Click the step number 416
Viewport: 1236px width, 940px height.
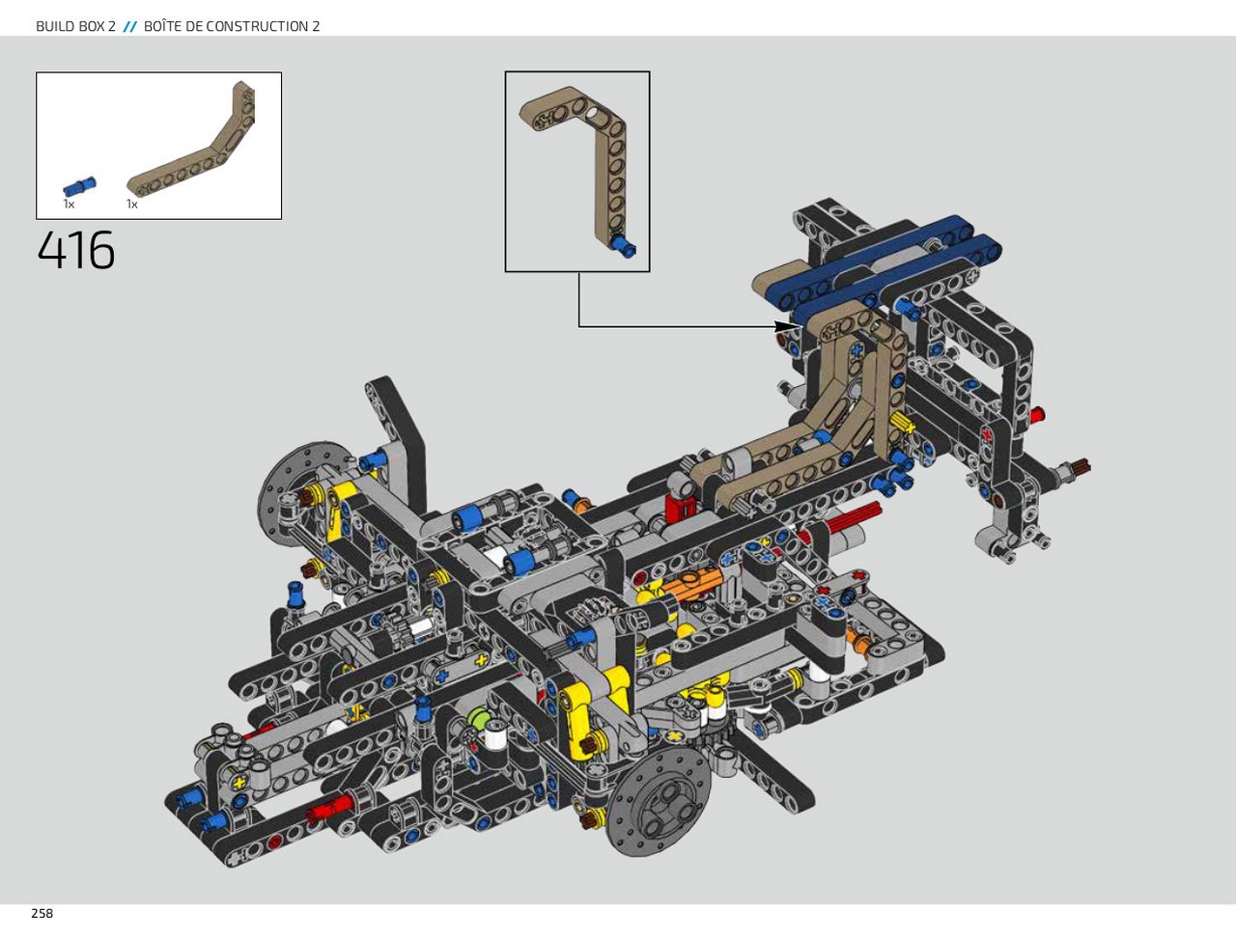[76, 251]
